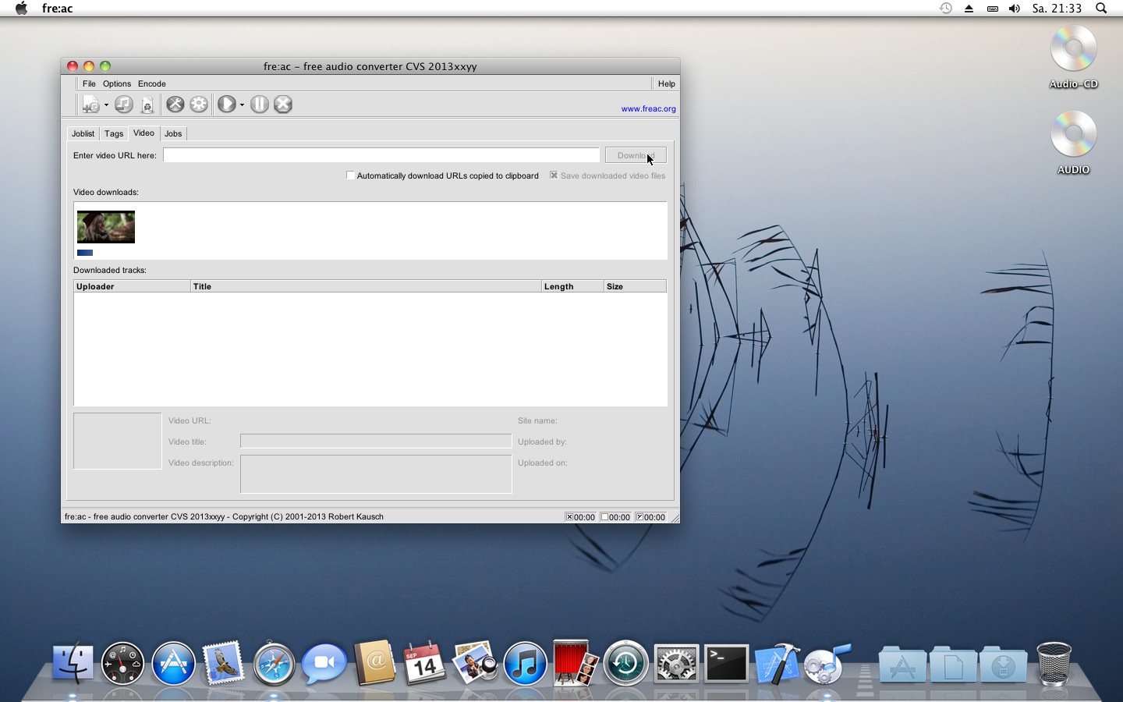Screen dimensions: 1123x702
Task: Click the first 00:00 status bar timer
Action: (580, 517)
